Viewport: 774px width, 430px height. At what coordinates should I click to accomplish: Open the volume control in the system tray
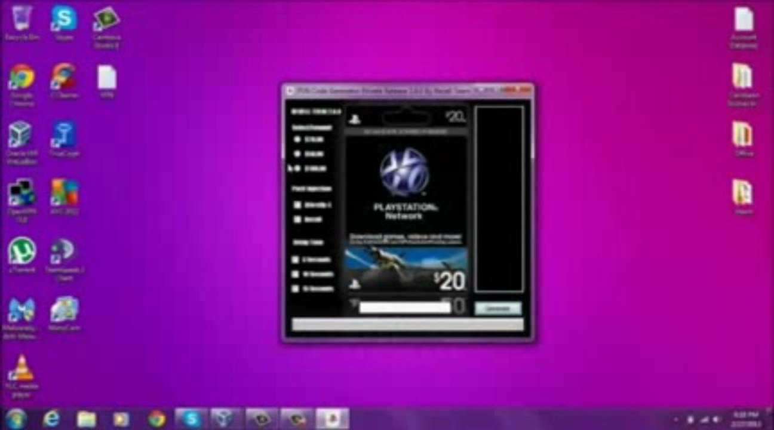(x=718, y=419)
